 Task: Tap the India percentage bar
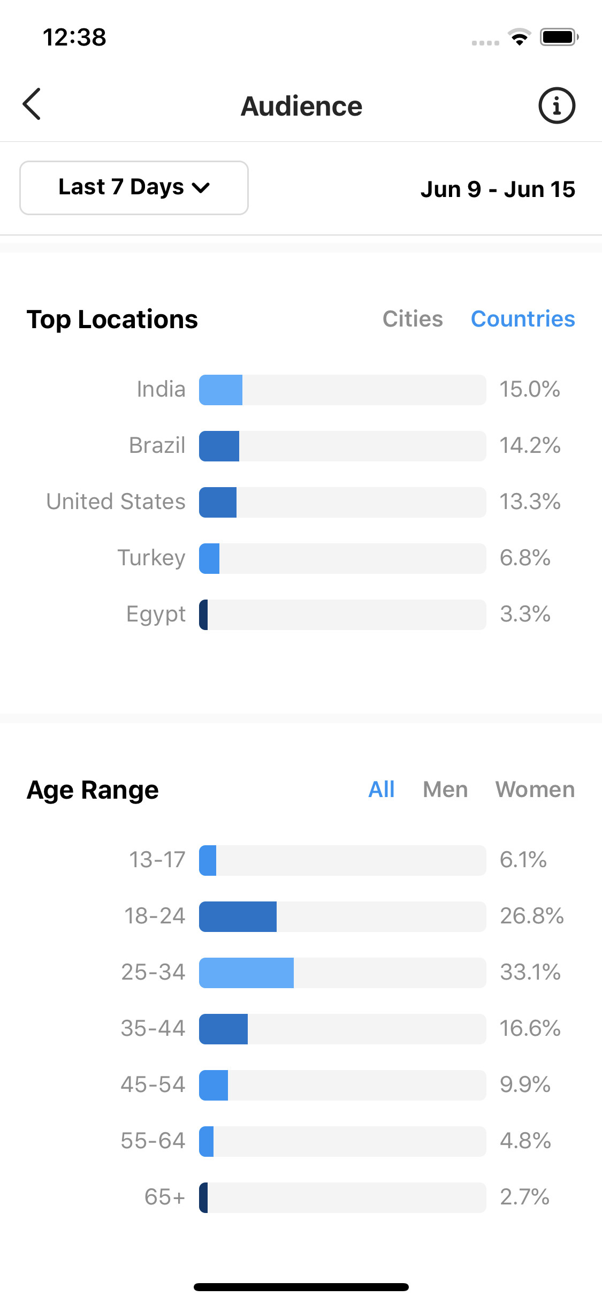(x=342, y=390)
